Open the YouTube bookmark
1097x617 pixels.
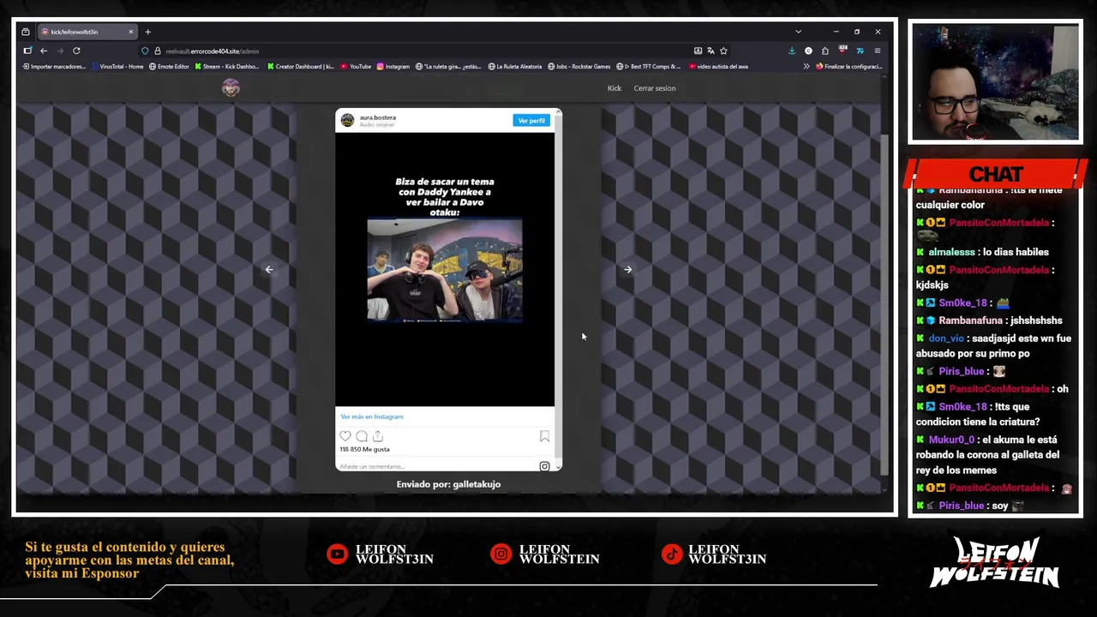pos(356,66)
